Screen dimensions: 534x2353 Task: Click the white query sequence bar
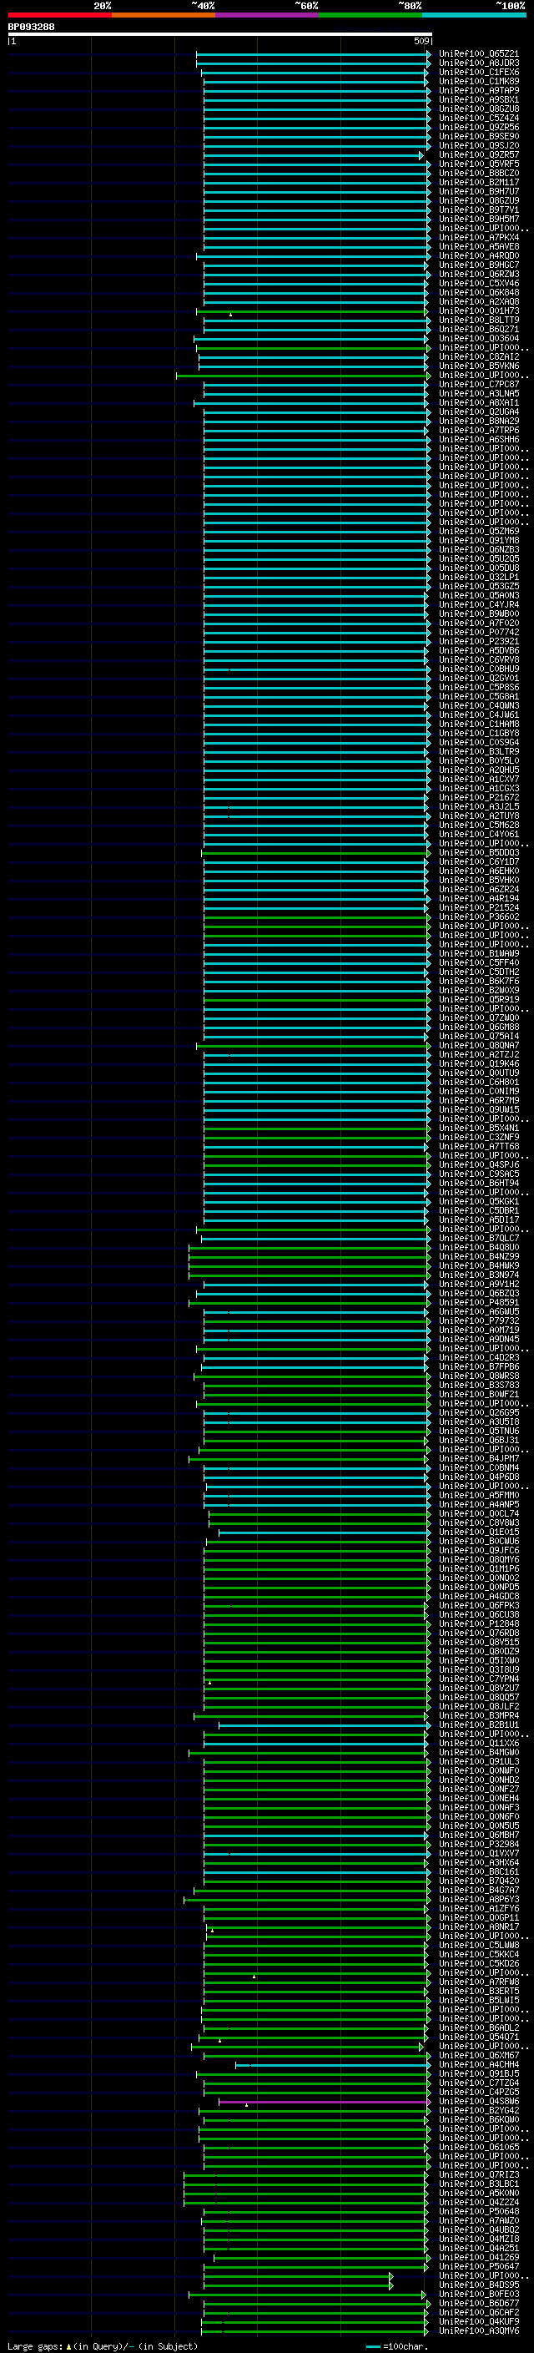pyautogui.click(x=220, y=35)
